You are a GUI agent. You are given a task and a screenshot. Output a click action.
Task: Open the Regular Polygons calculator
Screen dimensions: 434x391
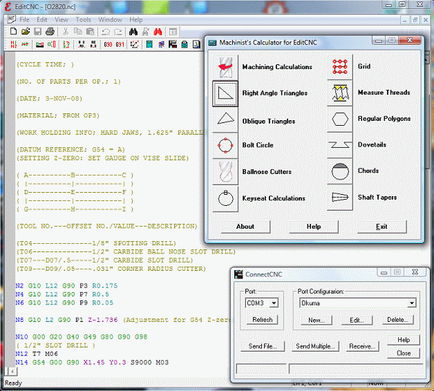coord(340,120)
